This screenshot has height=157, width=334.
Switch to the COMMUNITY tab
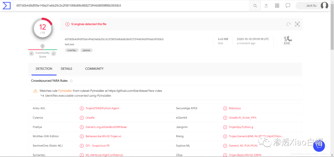pyautogui.click(x=94, y=69)
